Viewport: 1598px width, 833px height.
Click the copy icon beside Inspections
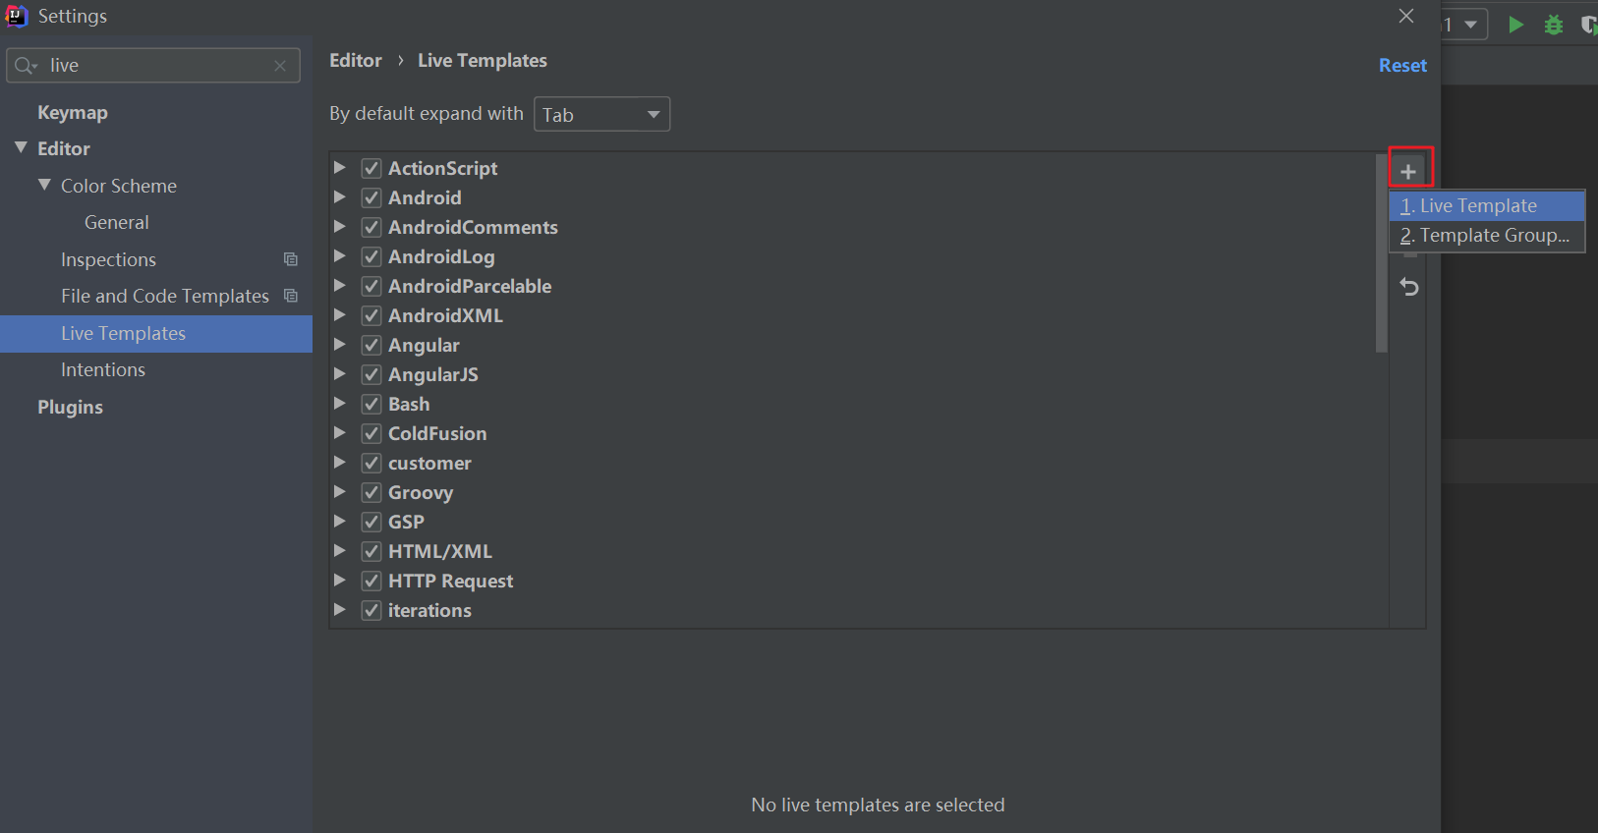point(291,259)
